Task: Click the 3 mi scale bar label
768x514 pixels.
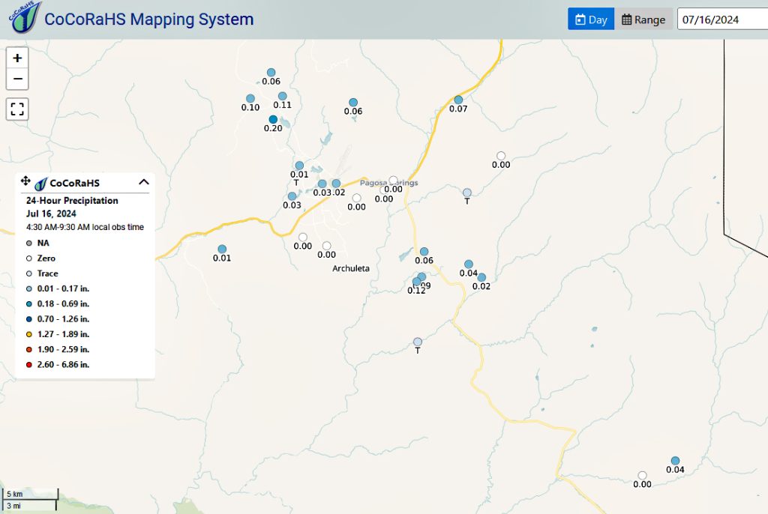Action: tap(13, 506)
